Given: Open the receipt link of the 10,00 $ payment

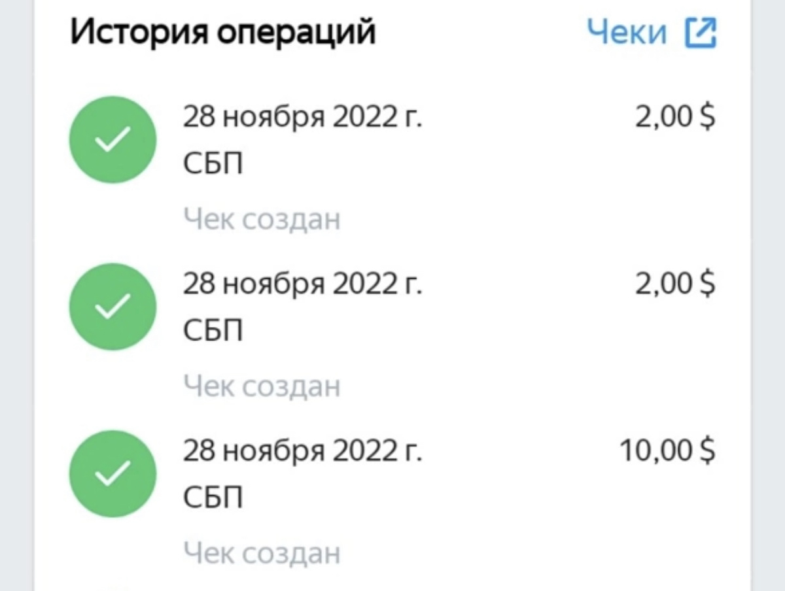Looking at the screenshot, I should click(262, 553).
